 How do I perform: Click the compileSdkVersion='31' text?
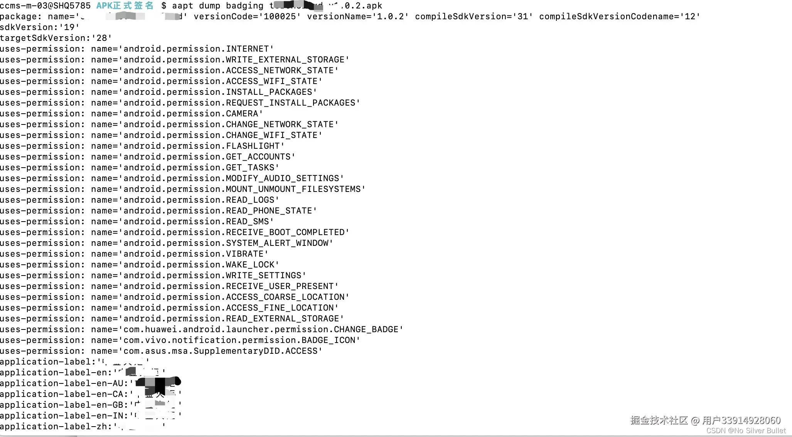474,17
